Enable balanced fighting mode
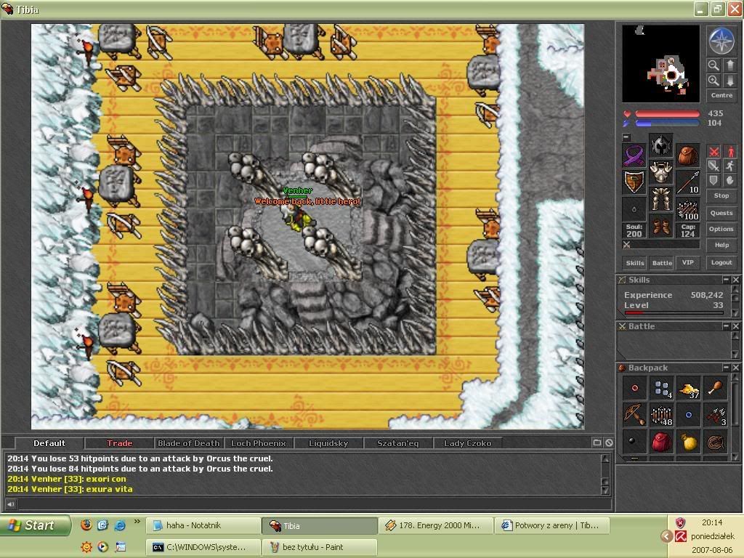744x558 pixels. coord(713,166)
